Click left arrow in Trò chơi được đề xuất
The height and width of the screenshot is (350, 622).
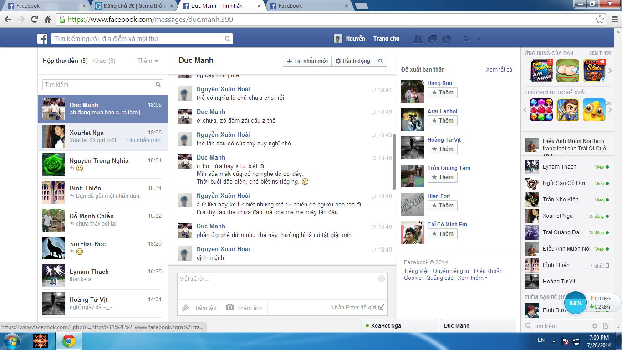coord(525,110)
